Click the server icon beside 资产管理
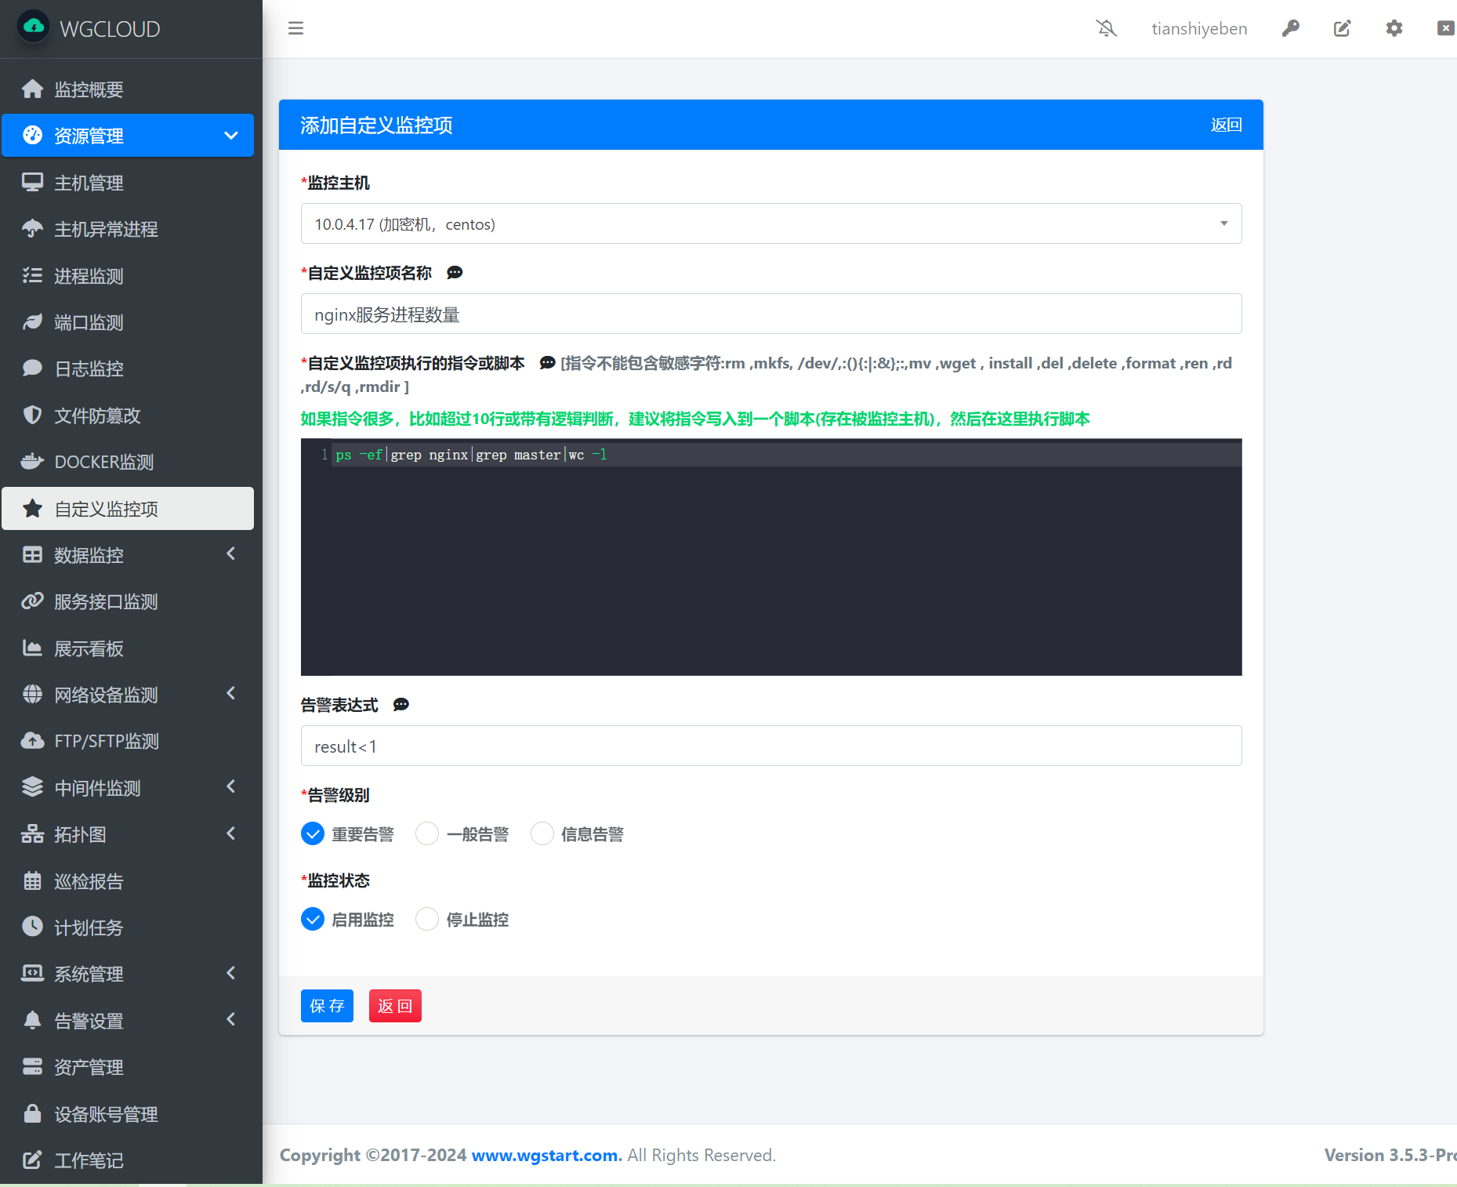This screenshot has width=1457, height=1187. coord(32,1067)
